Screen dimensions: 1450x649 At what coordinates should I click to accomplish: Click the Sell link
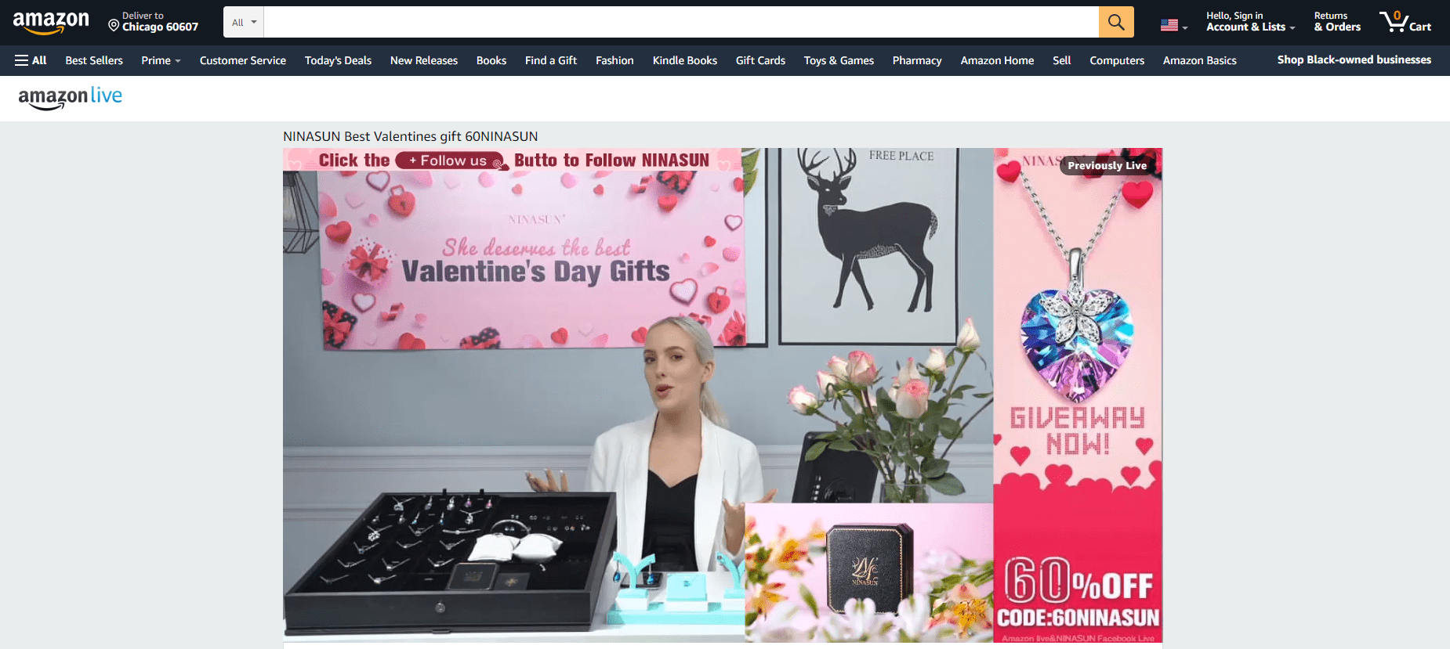[x=1062, y=60]
